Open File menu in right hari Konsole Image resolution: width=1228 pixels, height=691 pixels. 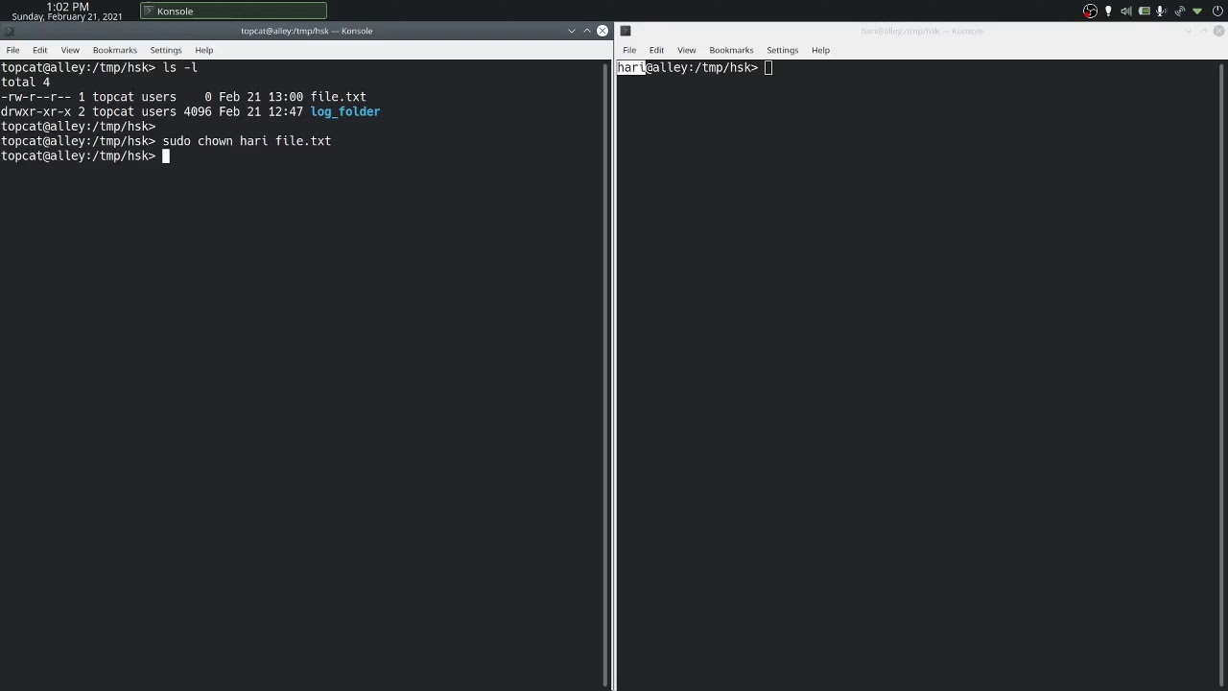click(x=629, y=50)
